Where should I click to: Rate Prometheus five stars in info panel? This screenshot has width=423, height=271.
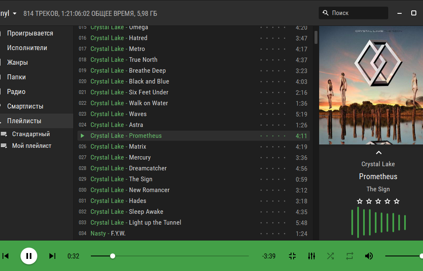coord(397,201)
